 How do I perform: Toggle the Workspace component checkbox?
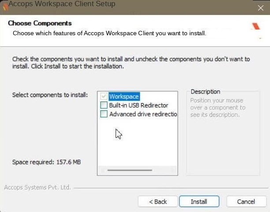coord(104,96)
